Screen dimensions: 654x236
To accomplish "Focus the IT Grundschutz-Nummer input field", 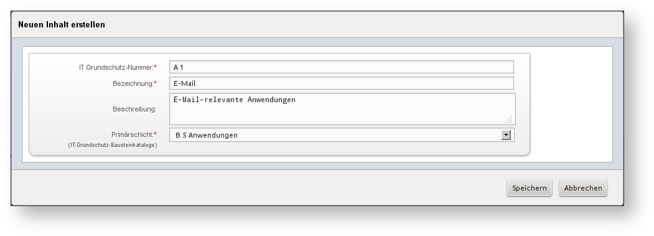I will point(341,67).
